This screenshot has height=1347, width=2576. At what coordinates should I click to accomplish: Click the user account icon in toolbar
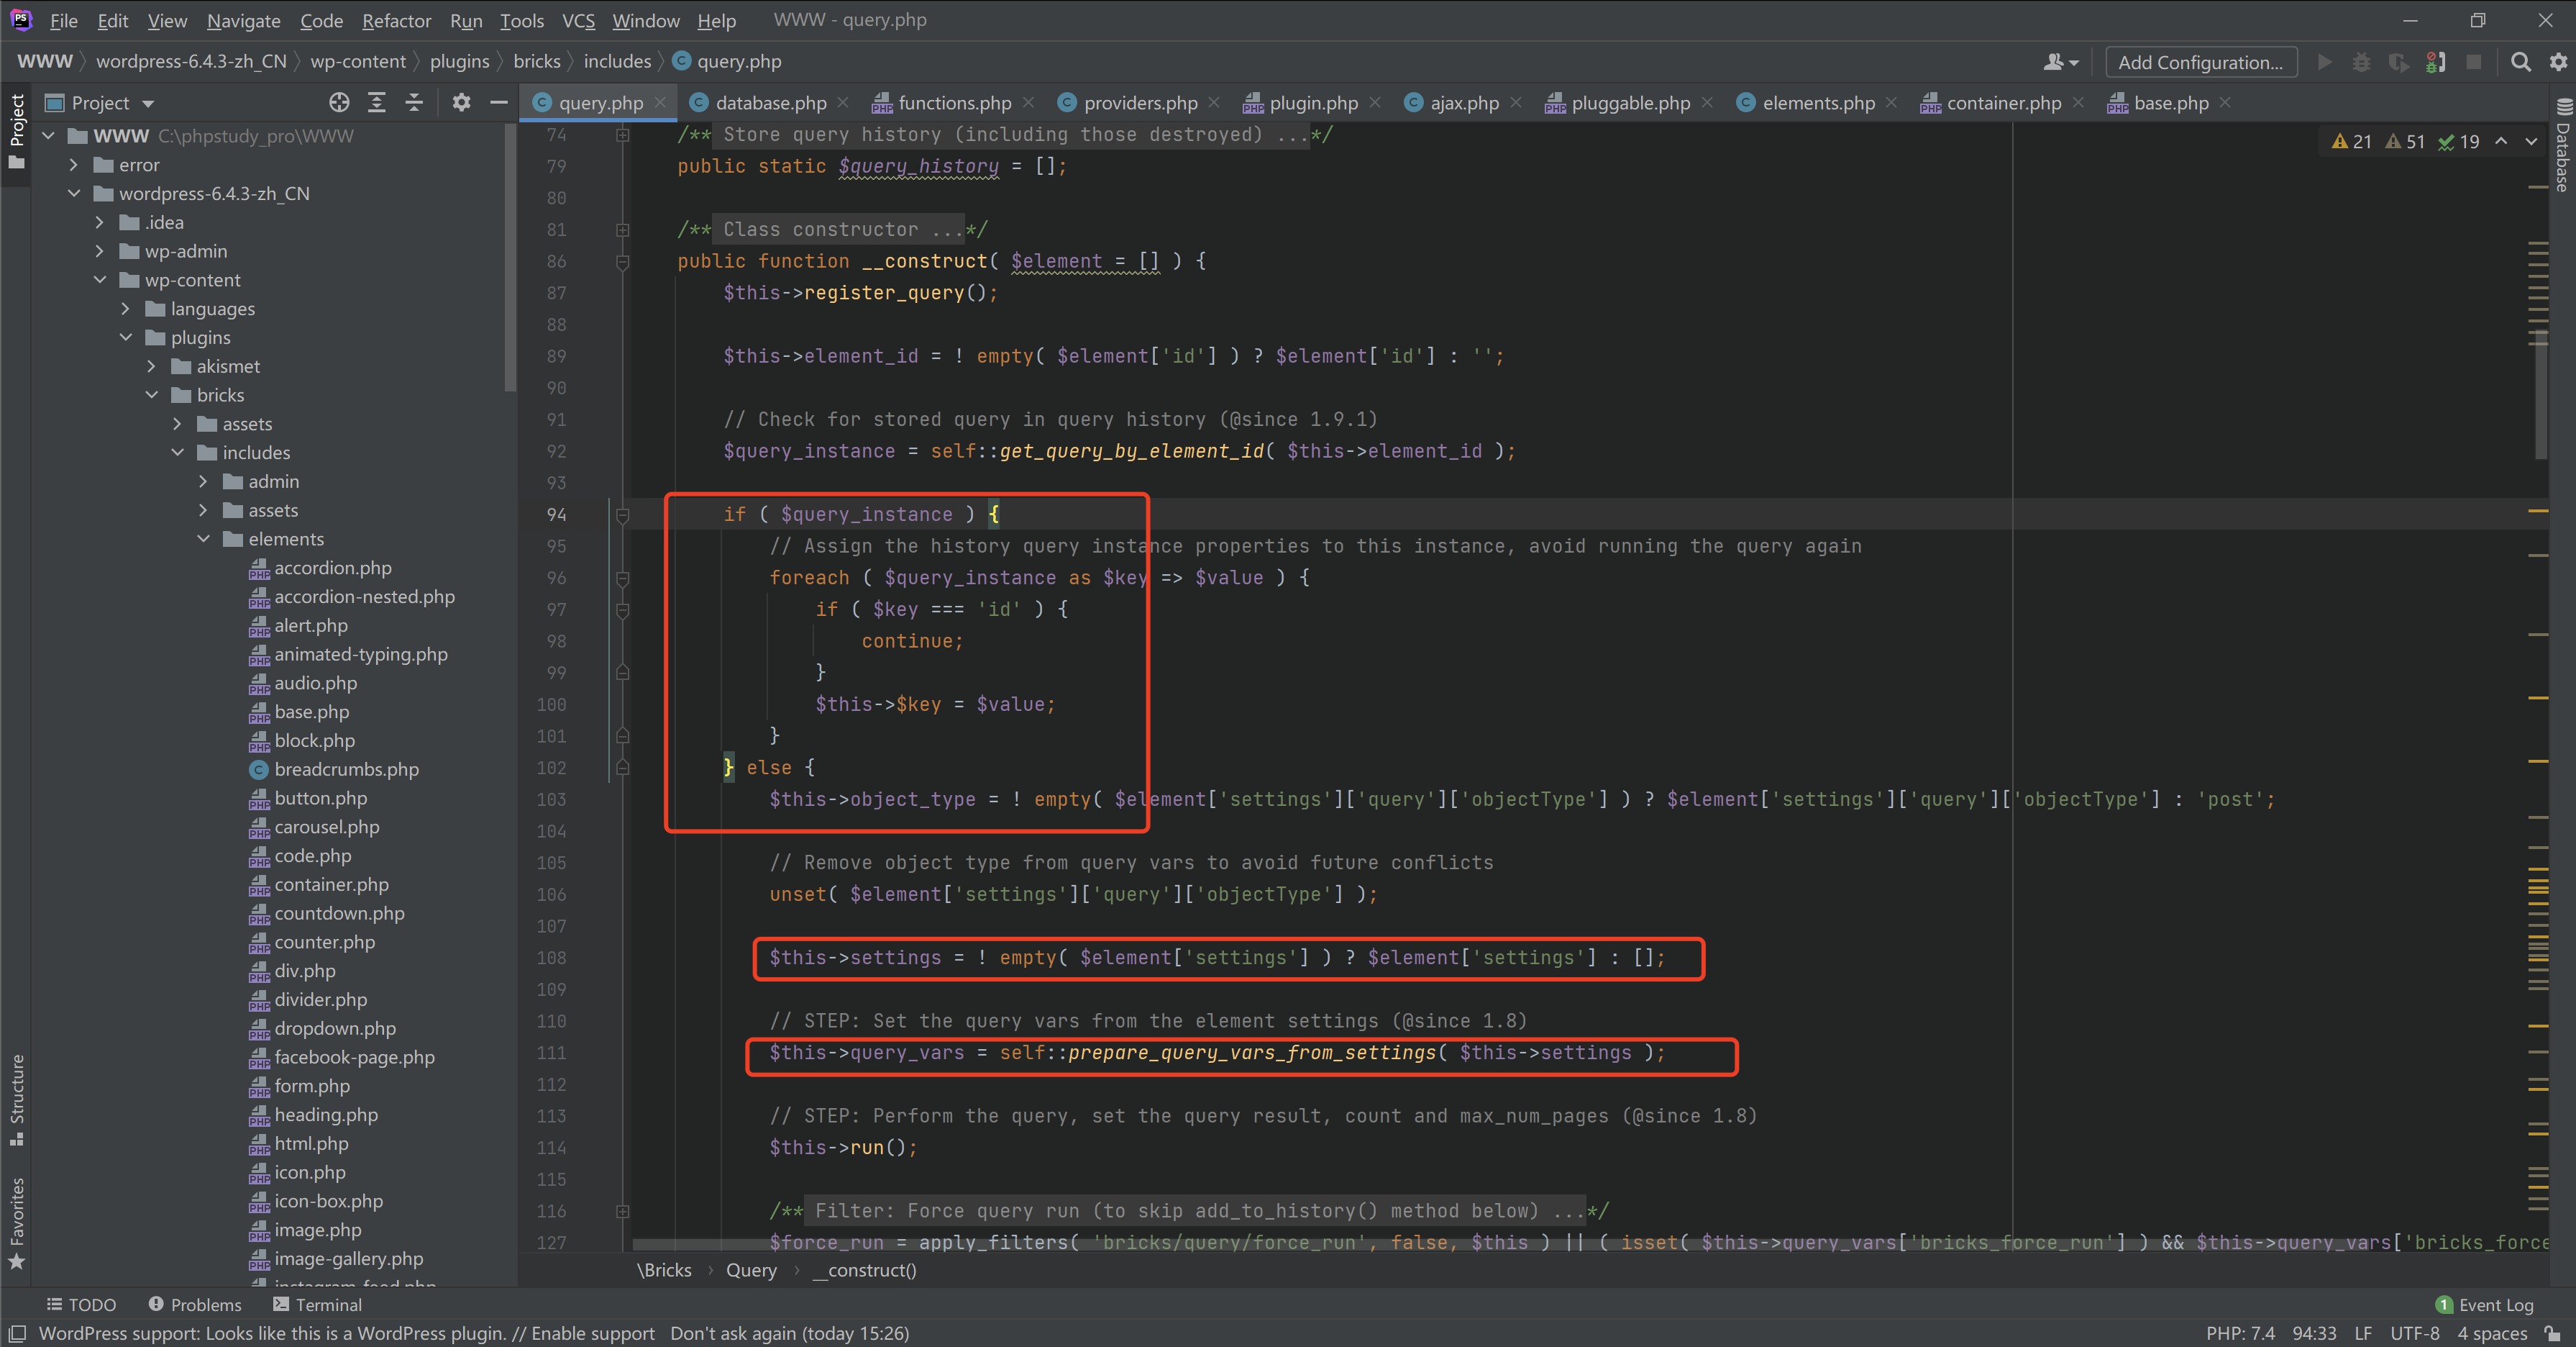click(2060, 62)
